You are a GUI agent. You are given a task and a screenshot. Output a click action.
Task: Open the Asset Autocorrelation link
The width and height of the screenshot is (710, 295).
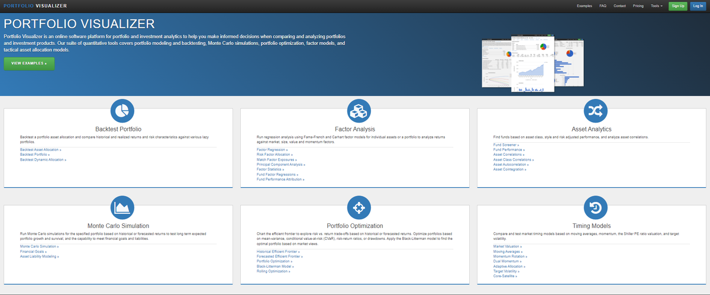click(x=512, y=165)
